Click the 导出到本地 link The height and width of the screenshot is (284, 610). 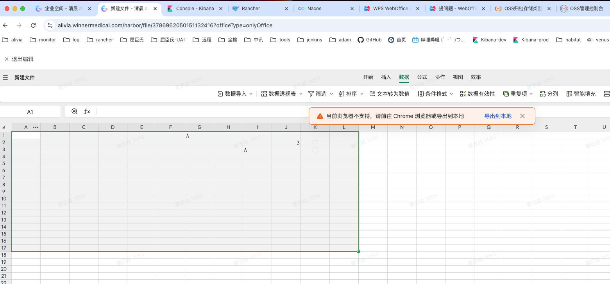click(x=498, y=116)
